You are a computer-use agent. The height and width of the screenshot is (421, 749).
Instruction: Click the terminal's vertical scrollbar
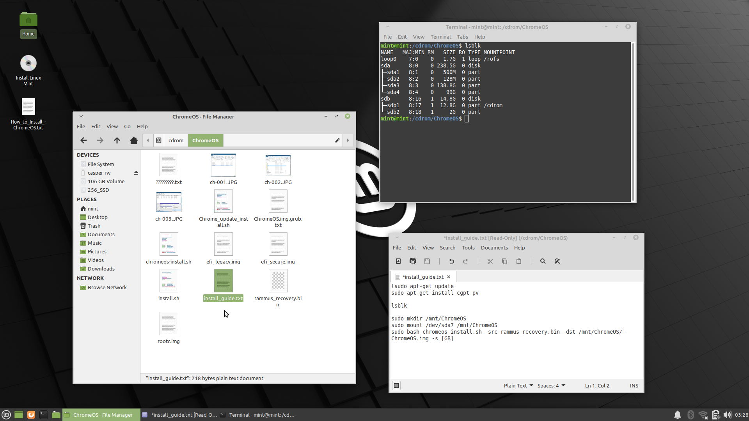(633, 122)
